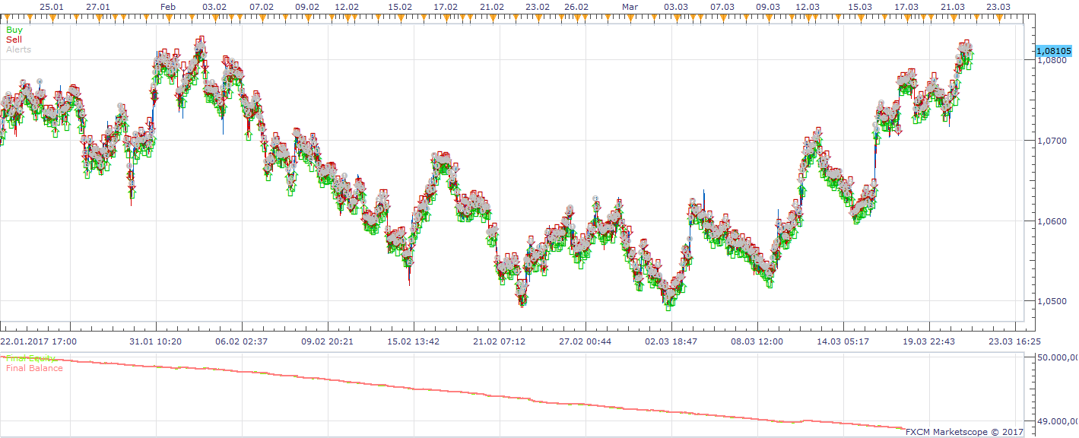
Task: Click the 21.03 date on top axis
Action: point(953,6)
